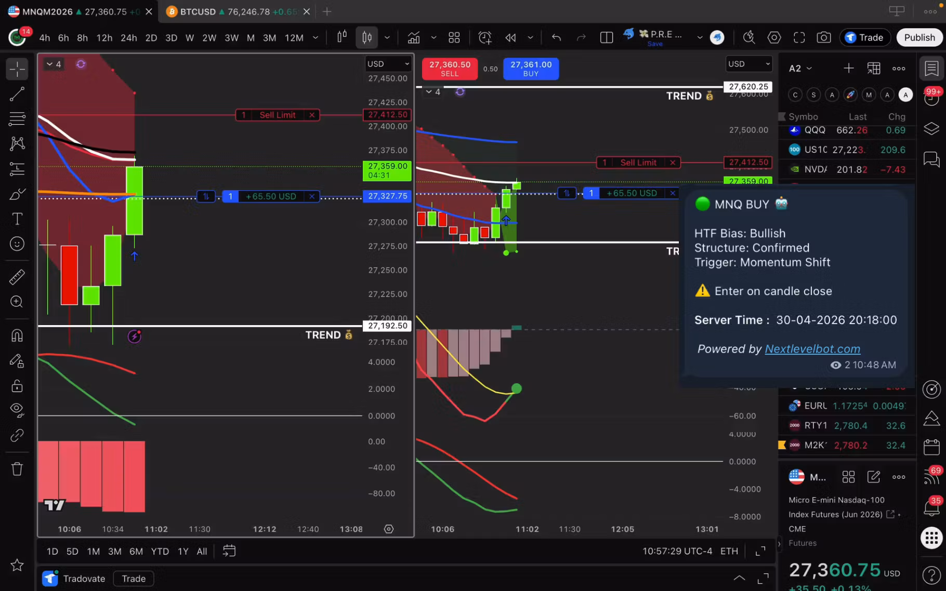Viewport: 946px width, 591px height.
Task: Select the RTY1 watchlist row
Action: (847, 425)
